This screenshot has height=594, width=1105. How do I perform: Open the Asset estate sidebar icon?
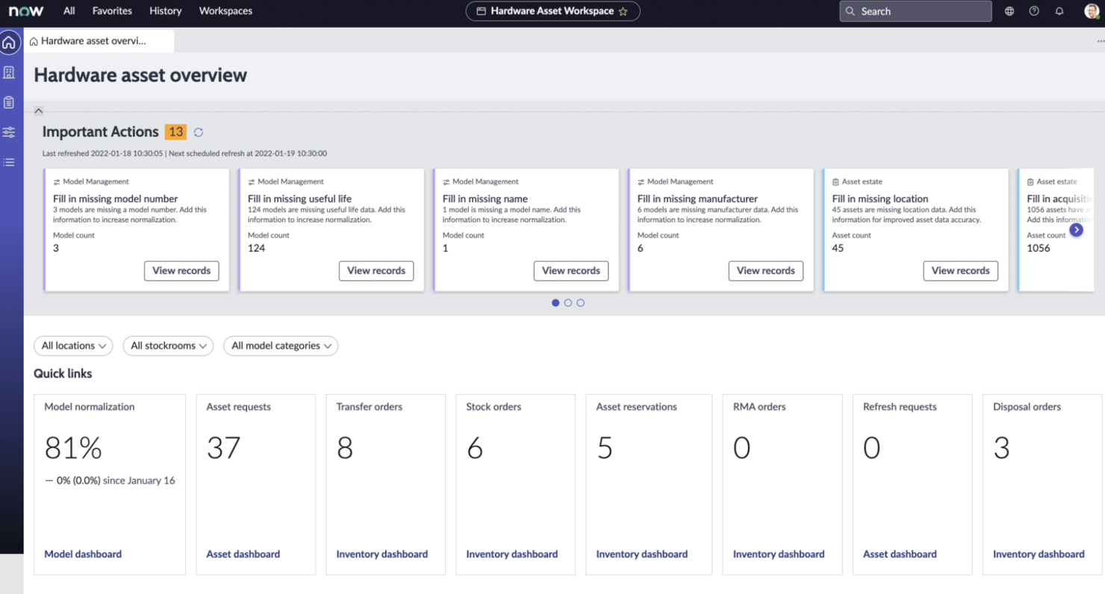click(10, 72)
